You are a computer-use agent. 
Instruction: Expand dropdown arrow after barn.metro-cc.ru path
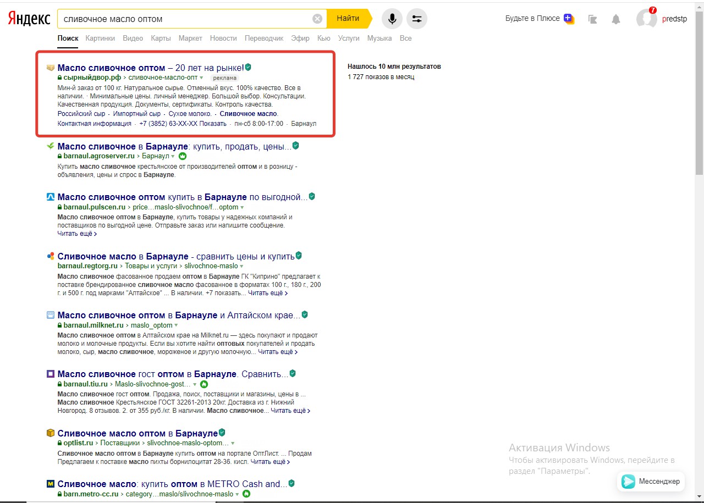[x=237, y=494]
